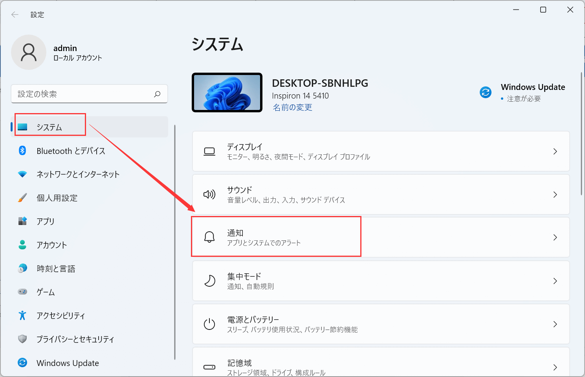Expand the 集中モード settings row
Viewport: 585px width, 377px height.
pyautogui.click(x=555, y=281)
